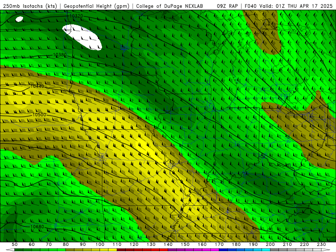
Task: Click the 10680 height contour label
Action: pyautogui.click(x=37, y=227)
